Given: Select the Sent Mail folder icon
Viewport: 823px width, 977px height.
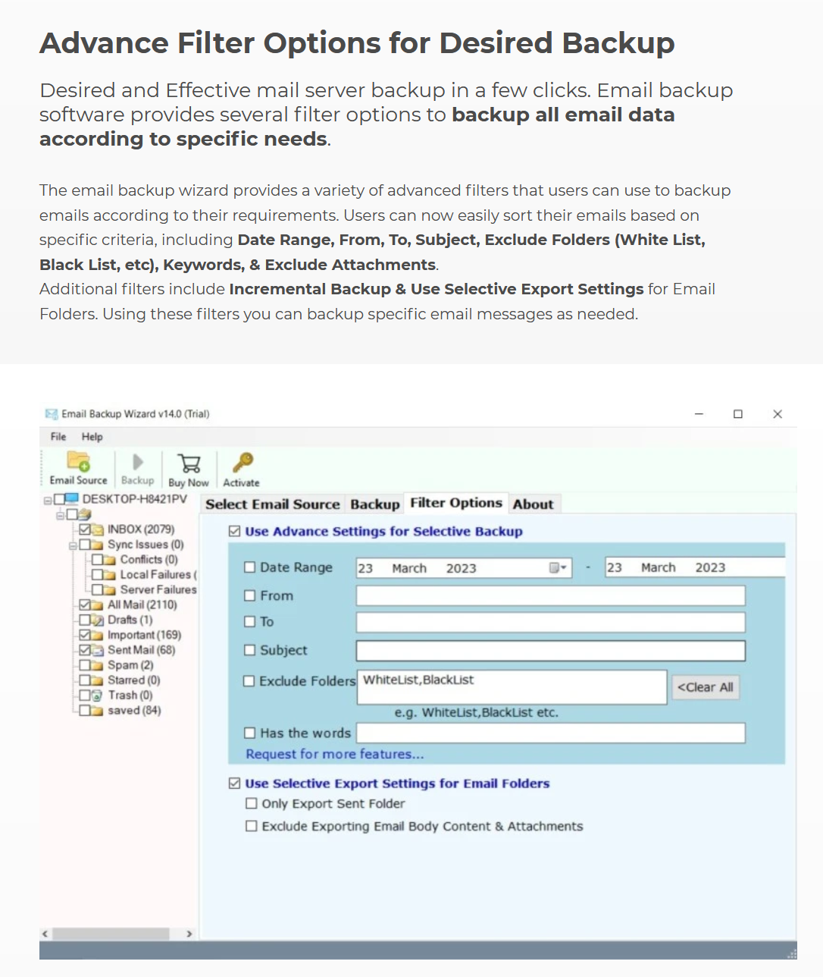Looking at the screenshot, I should pyautogui.click(x=98, y=651).
